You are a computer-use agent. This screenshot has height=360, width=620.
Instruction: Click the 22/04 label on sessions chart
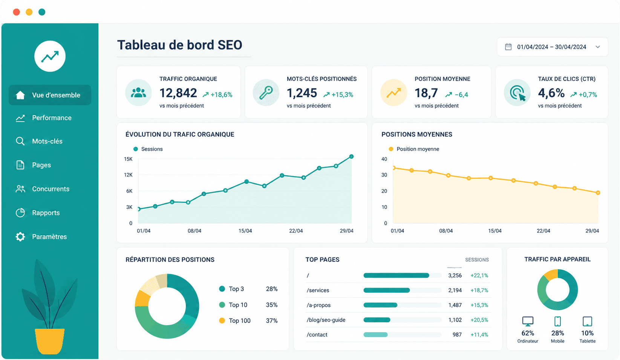296,231
